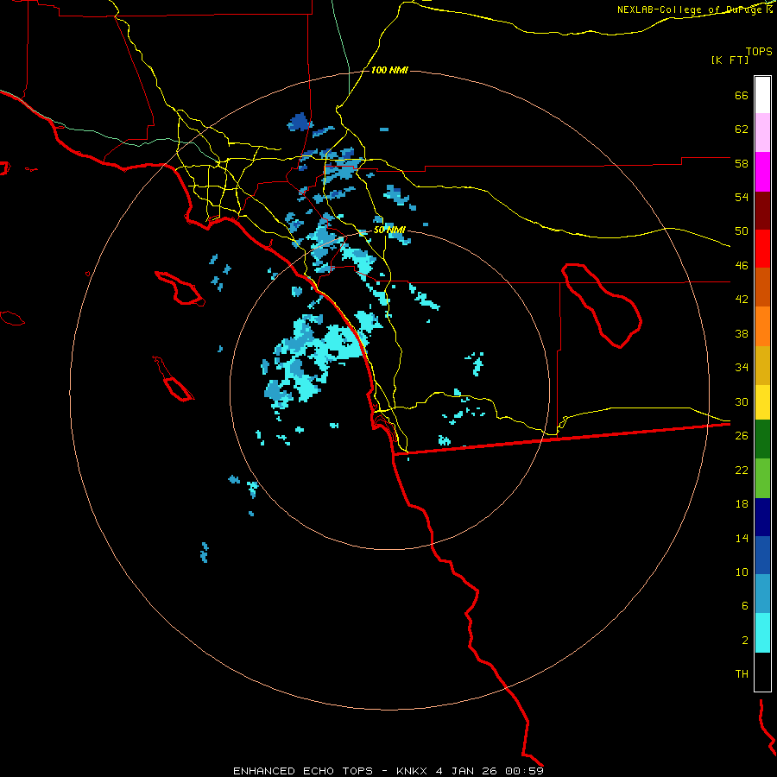Image resolution: width=777 pixels, height=777 pixels.
Task: Click the '22' legend value
Action: click(x=742, y=470)
